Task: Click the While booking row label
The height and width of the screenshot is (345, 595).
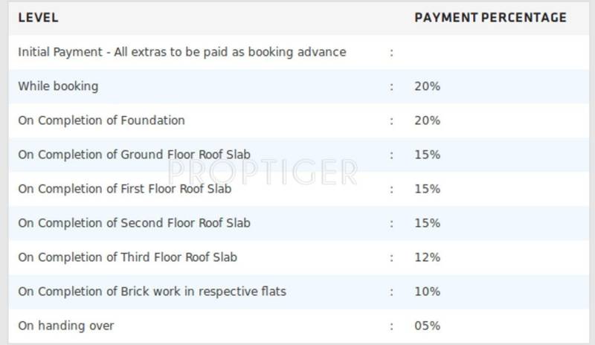Action: pos(58,86)
